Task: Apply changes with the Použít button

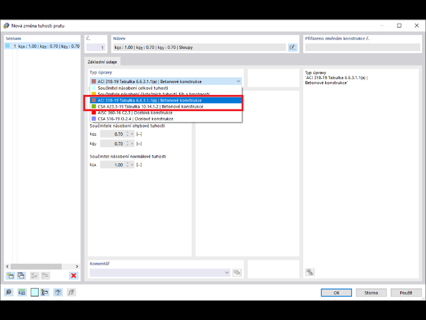Action: pos(406,293)
